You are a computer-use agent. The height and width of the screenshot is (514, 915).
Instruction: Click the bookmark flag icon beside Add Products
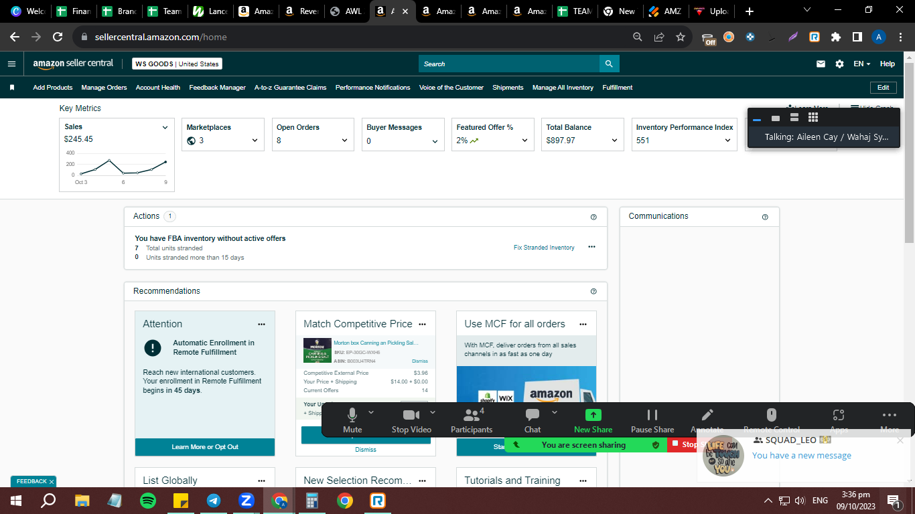(x=12, y=88)
